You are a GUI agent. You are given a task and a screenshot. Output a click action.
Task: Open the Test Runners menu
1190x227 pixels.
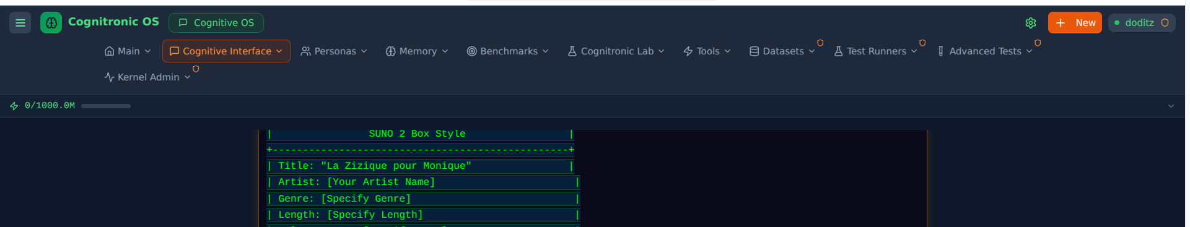coord(875,51)
